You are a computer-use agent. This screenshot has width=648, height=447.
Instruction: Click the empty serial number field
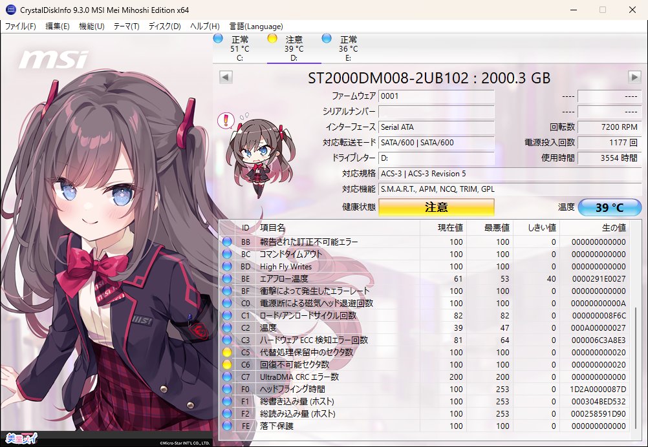pyautogui.click(x=437, y=112)
